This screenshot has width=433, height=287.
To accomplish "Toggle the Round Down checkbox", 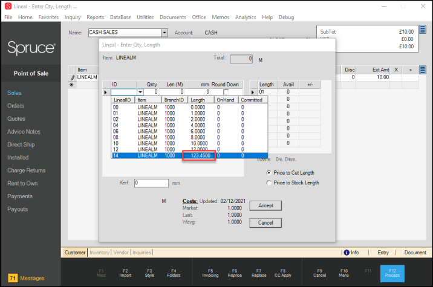I will tap(226, 92).
